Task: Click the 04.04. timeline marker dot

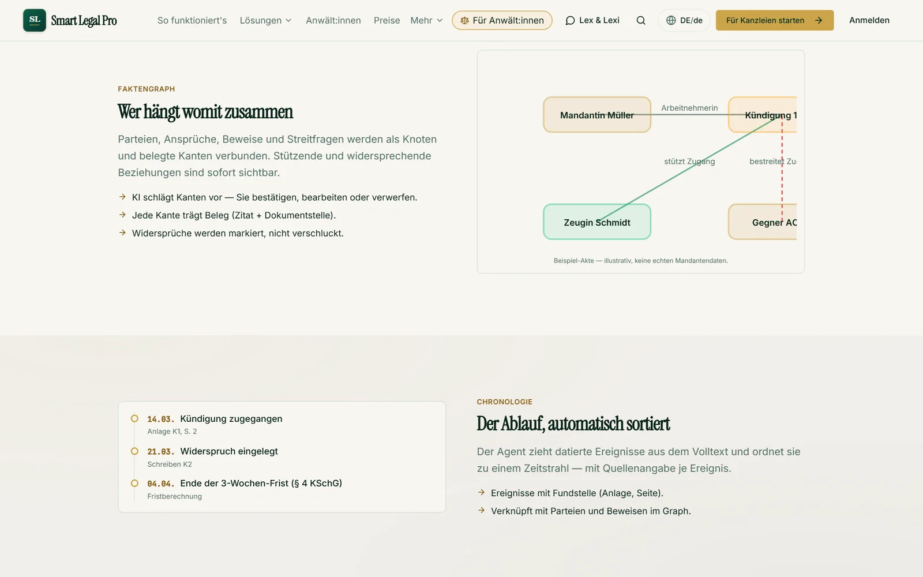Action: [x=134, y=484]
